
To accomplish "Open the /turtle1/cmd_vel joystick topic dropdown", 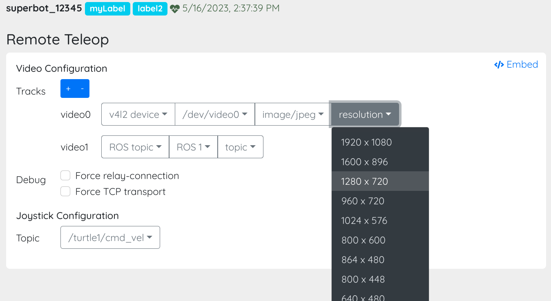I will pyautogui.click(x=110, y=237).
